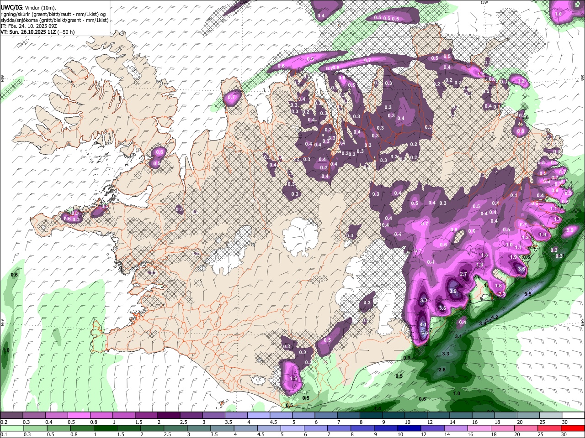Screen dimensions: 585x438
Task: Pick the darkest purple swatch between 2 and 2.5 on the snow scale
Action: (x=168, y=416)
